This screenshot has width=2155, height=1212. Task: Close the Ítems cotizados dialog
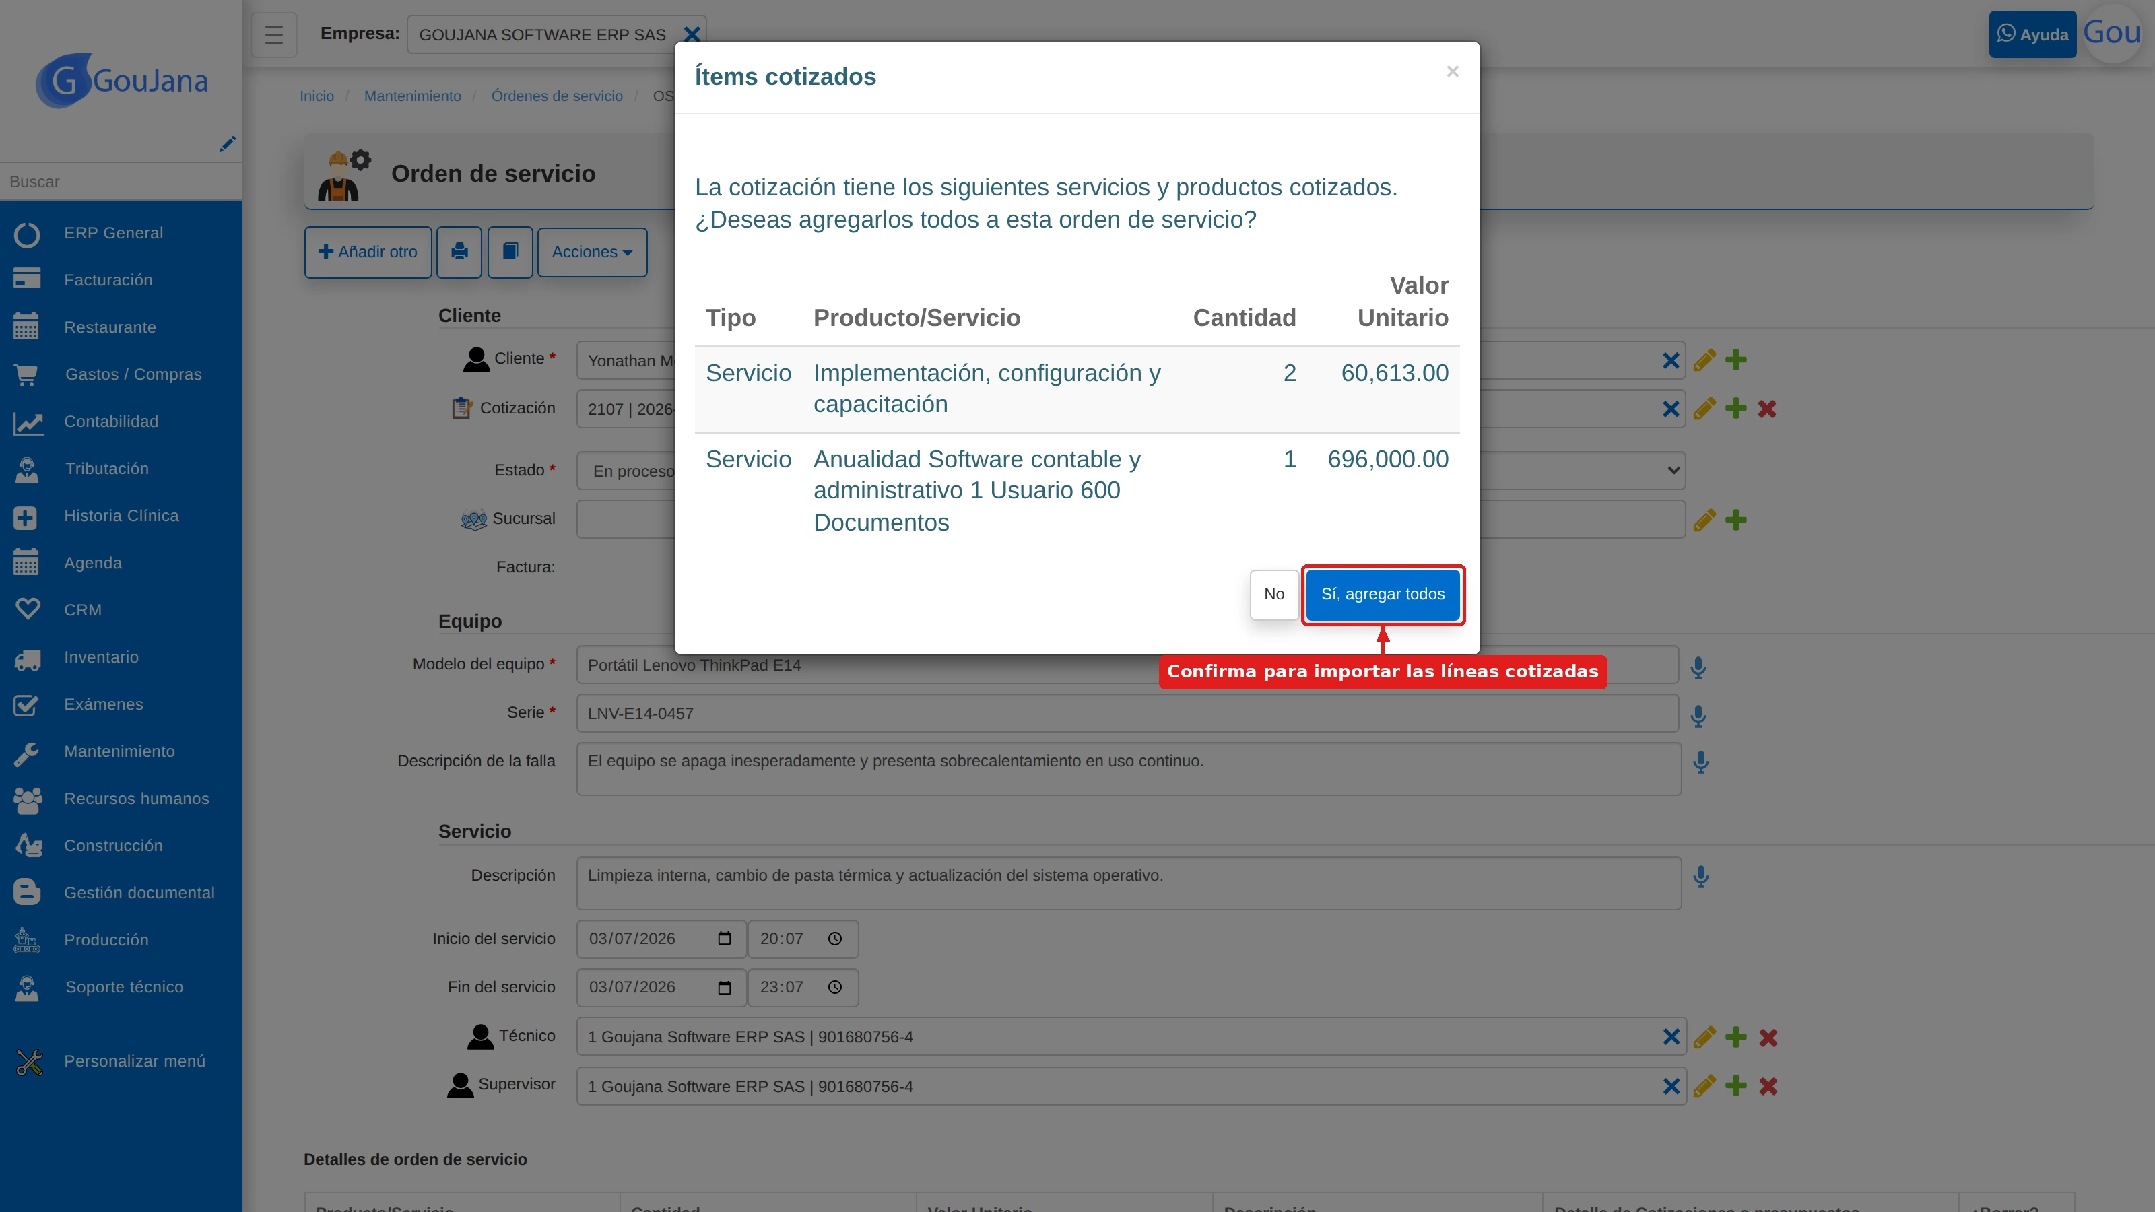coord(1453,72)
